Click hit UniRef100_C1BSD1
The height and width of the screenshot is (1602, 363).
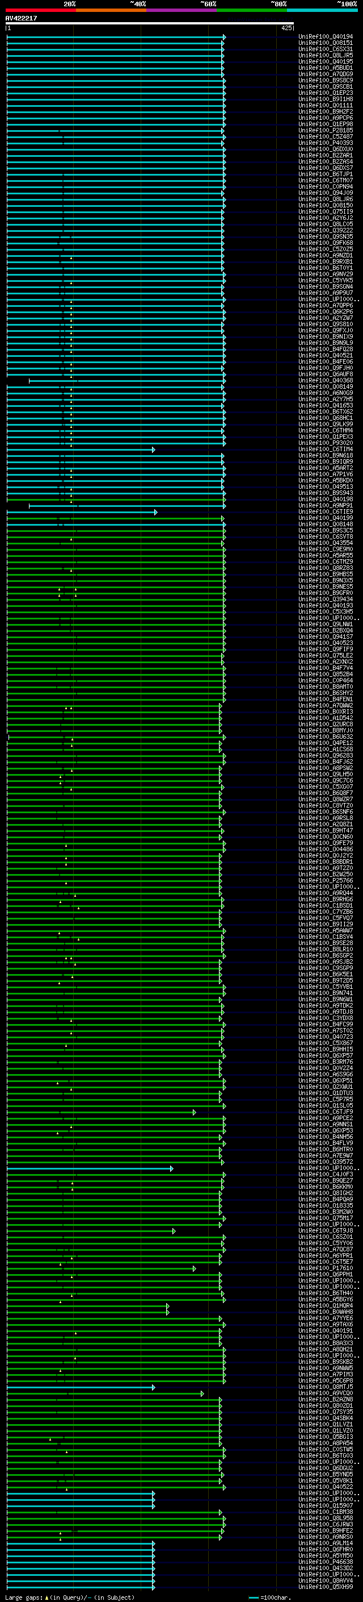pos(326,906)
